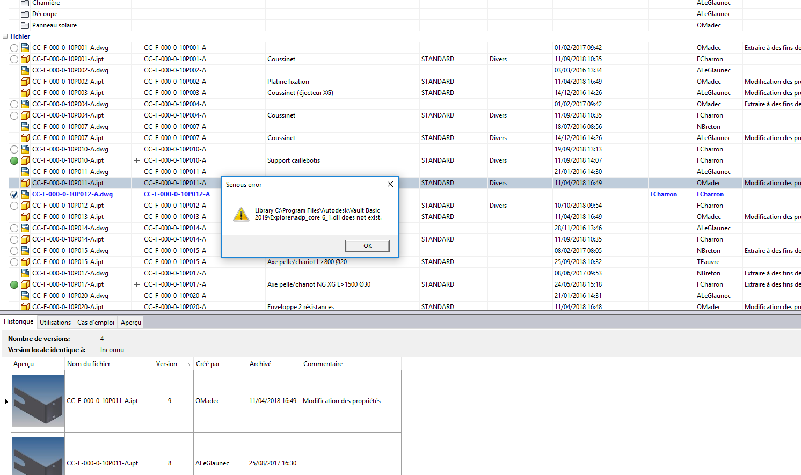Open thumbnail preview of version 9
Image resolution: width=801 pixels, height=475 pixels.
(38, 401)
